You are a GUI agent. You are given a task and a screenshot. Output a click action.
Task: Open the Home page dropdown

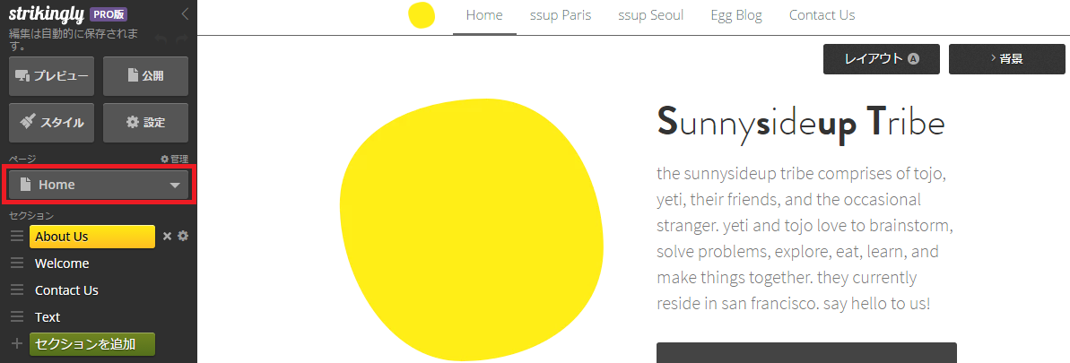99,185
